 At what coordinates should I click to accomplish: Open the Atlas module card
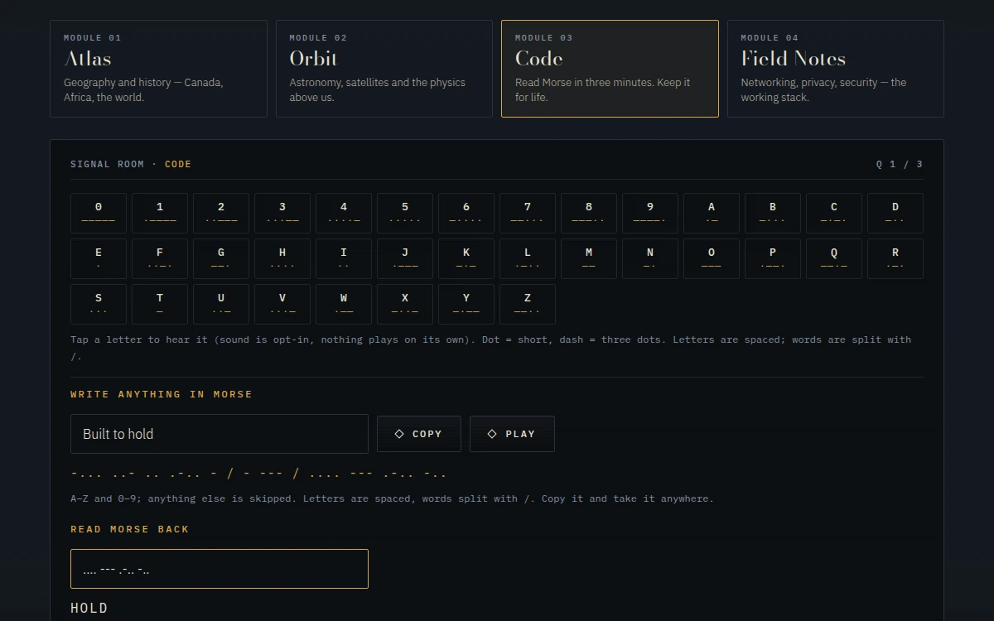[158, 69]
